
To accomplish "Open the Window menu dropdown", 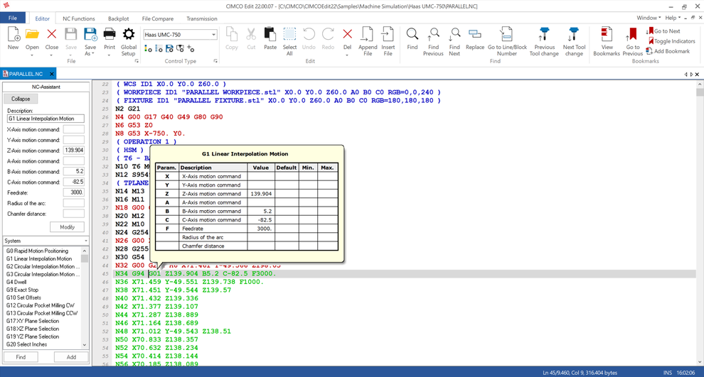I will pyautogui.click(x=649, y=18).
